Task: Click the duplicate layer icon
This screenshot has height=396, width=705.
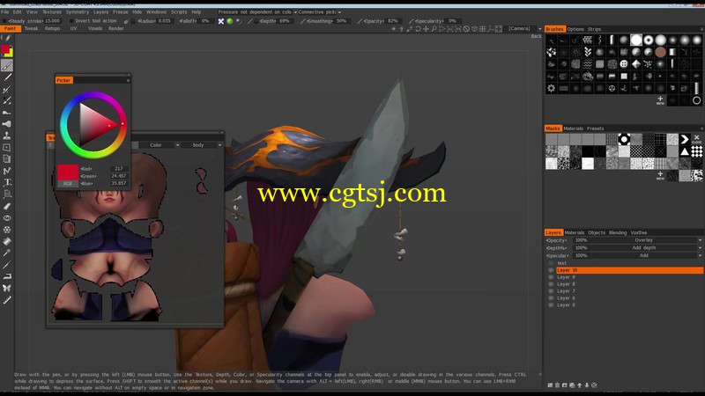Action: (x=572, y=385)
